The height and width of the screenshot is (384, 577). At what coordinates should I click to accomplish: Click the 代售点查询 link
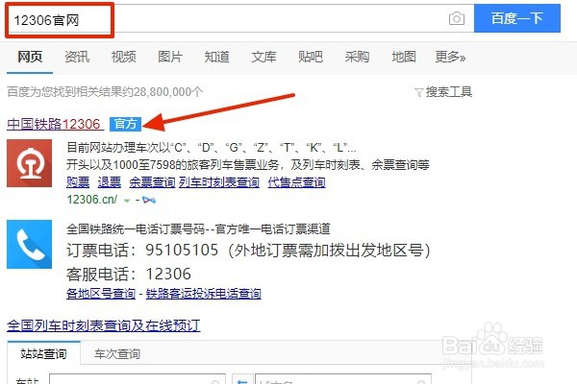point(296,181)
